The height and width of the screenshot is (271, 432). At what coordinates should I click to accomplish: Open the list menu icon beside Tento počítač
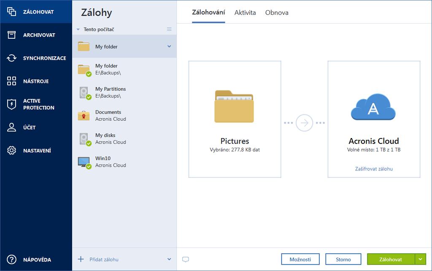169,29
